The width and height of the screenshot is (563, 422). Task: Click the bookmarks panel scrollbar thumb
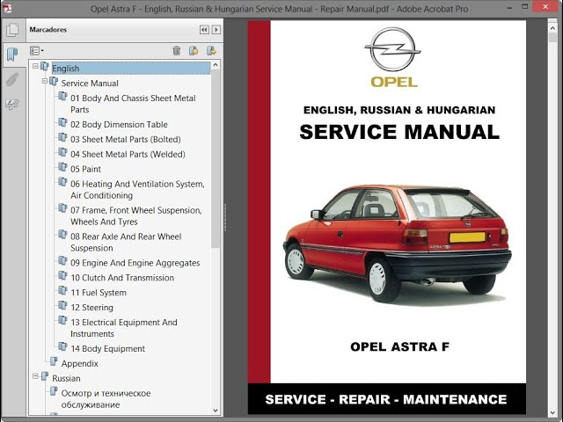pos(215,158)
